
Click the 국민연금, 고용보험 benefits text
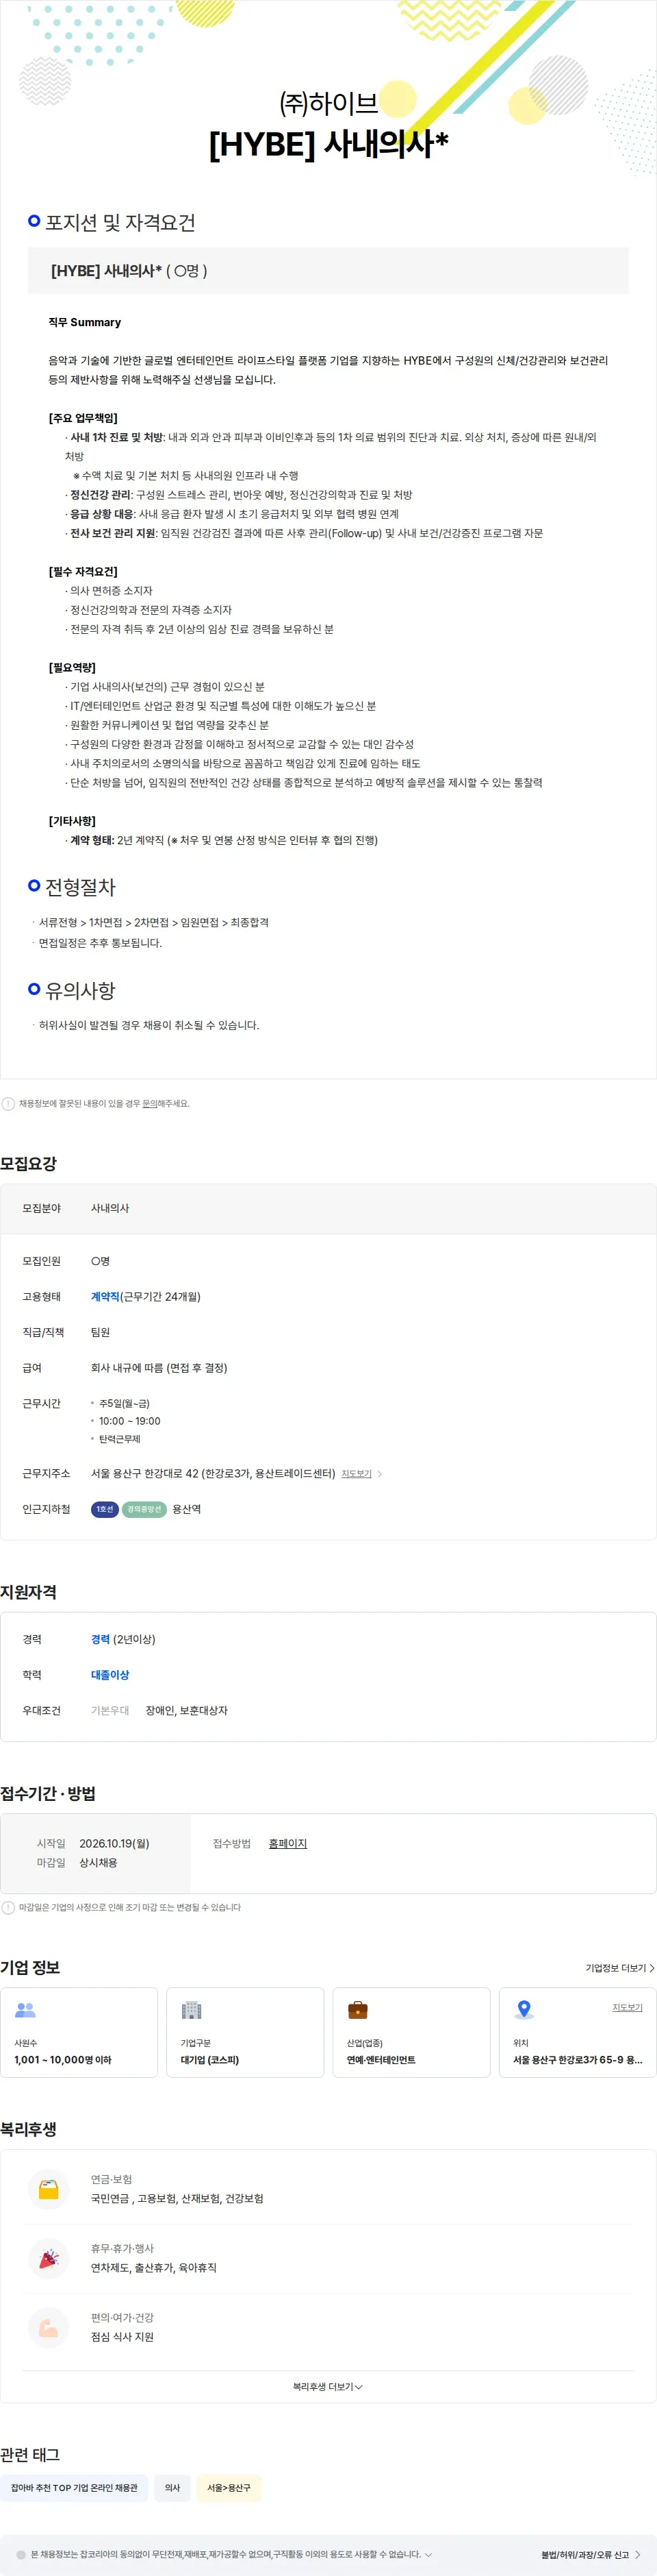click(x=177, y=2198)
